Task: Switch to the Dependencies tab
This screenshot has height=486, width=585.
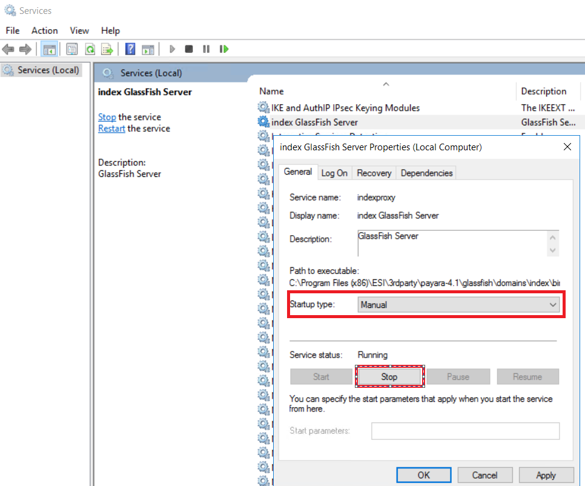Action: 426,173
